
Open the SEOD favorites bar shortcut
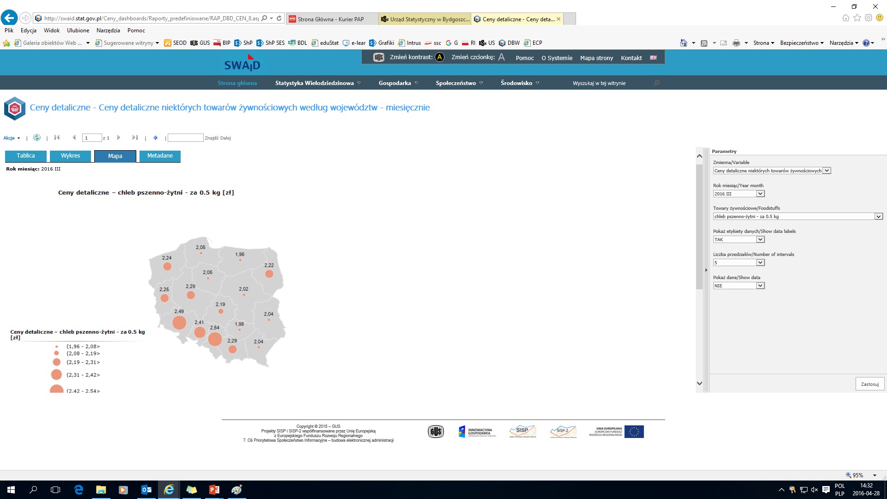[x=175, y=43]
